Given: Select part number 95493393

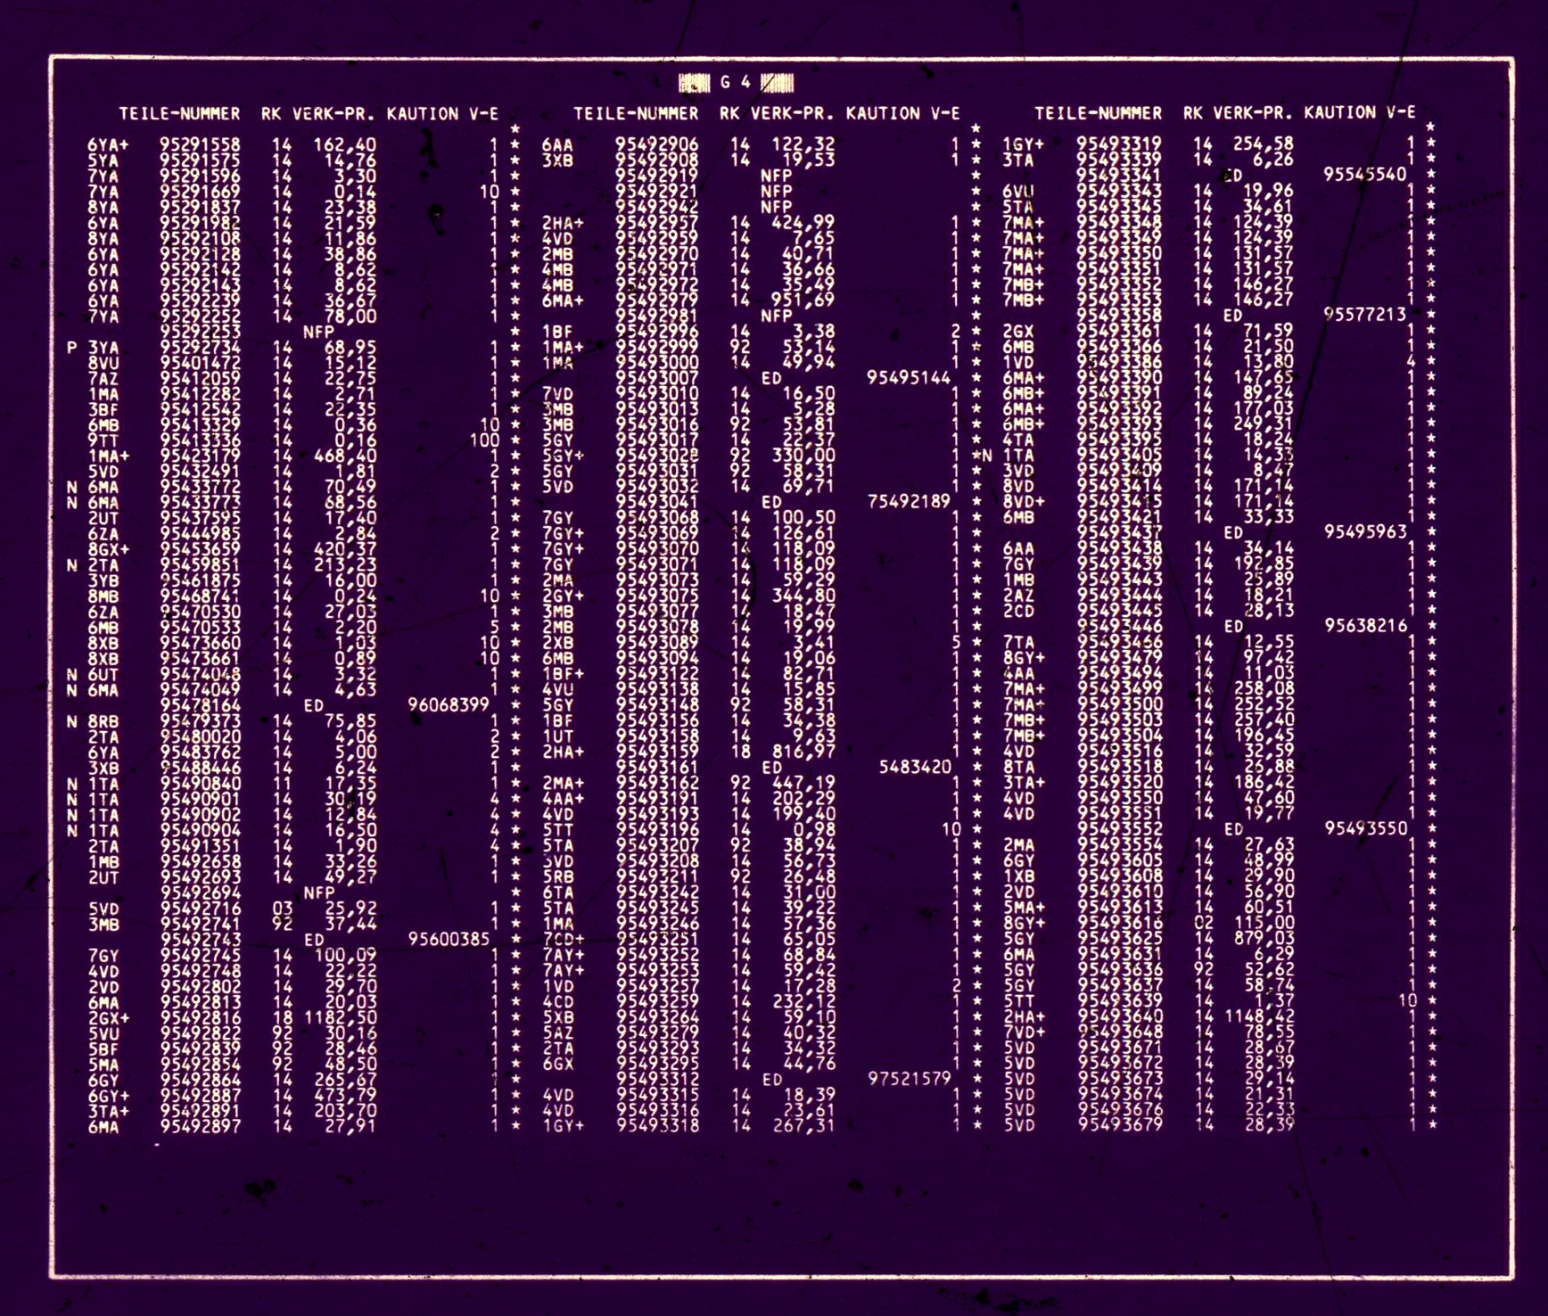Looking at the screenshot, I should [x=1118, y=424].
